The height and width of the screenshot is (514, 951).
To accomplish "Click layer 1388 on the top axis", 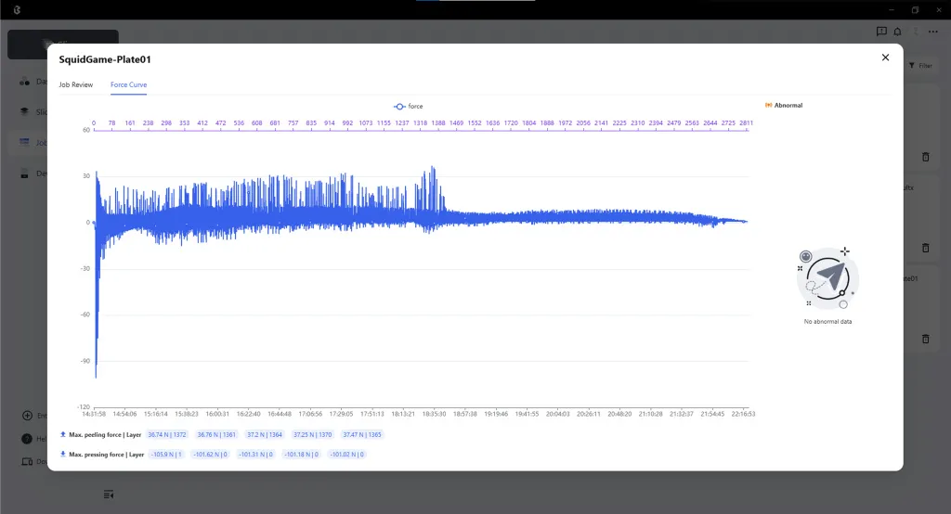I will [x=438, y=122].
